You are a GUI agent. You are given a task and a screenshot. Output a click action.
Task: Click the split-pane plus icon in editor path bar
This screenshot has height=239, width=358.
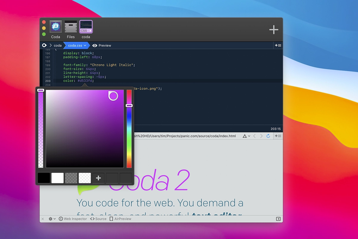(x=278, y=45)
